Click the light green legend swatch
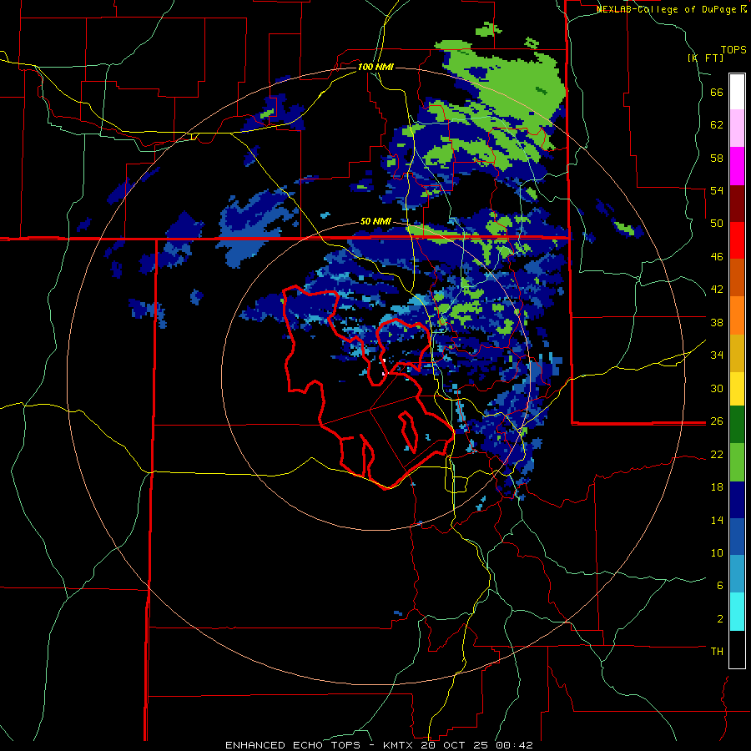Viewport: 751px width, 751px height. (737, 462)
